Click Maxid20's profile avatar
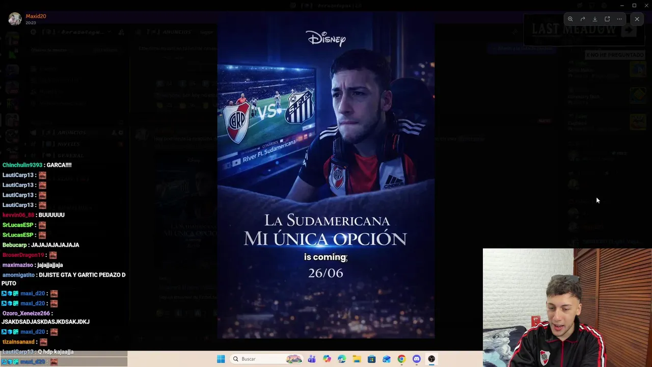This screenshot has height=367, width=652. (15, 19)
